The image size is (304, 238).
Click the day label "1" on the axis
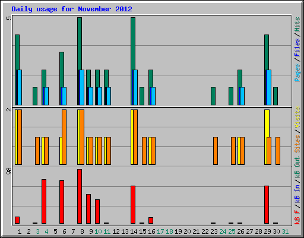pyautogui.click(x=20, y=231)
